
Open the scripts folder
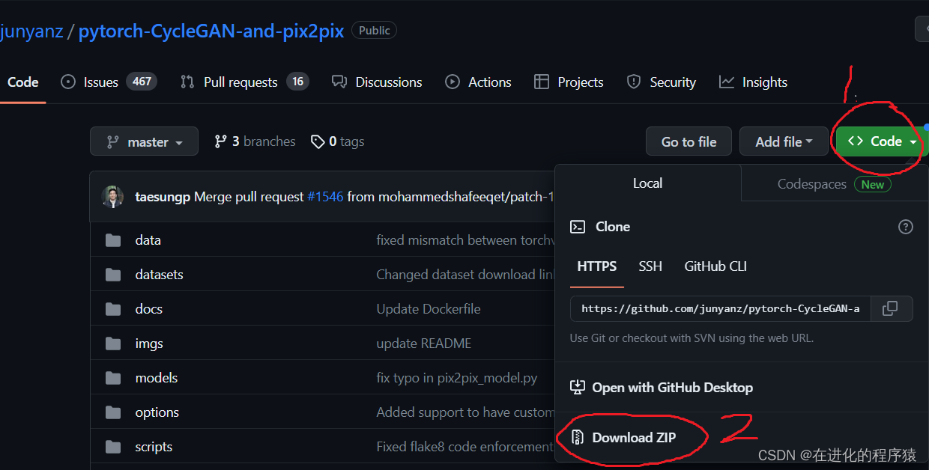pyautogui.click(x=154, y=447)
